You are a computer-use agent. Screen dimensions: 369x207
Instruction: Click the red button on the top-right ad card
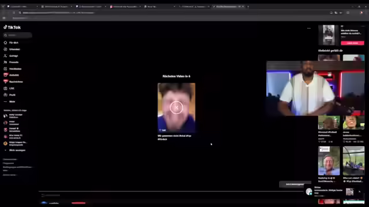[x=352, y=43]
